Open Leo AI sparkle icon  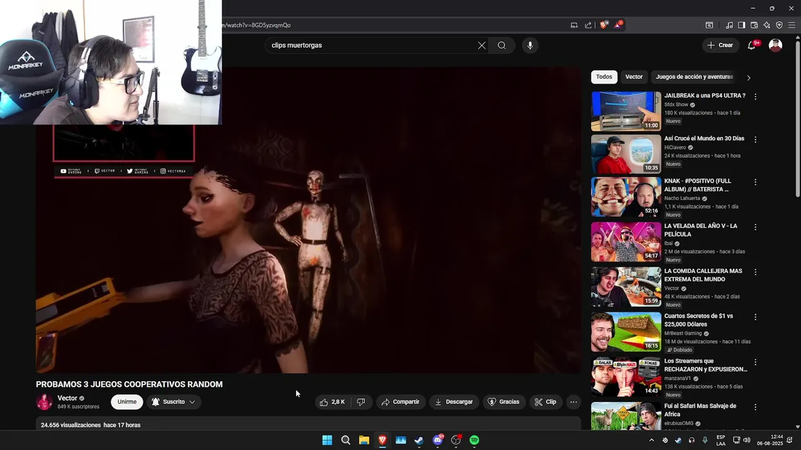point(767,25)
